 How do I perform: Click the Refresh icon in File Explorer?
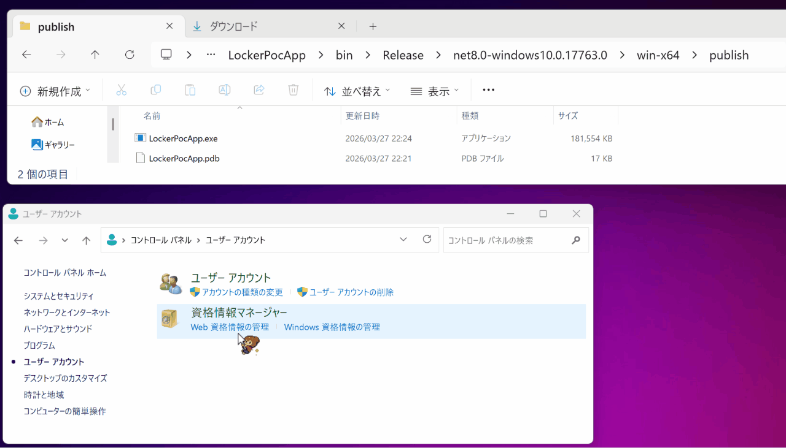click(x=129, y=55)
